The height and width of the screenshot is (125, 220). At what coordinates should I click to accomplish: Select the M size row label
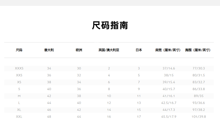pos(19,96)
